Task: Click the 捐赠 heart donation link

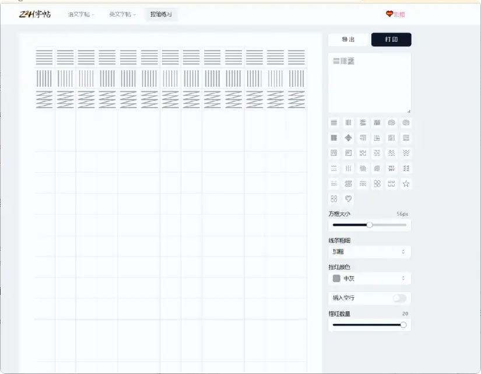Action: pyautogui.click(x=396, y=13)
